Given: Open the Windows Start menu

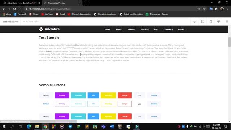Looking at the screenshot, I should 4,126.
